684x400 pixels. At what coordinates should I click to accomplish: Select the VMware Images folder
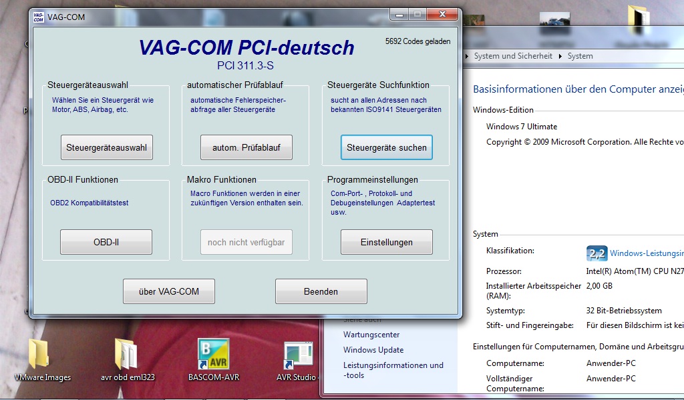tap(41, 356)
